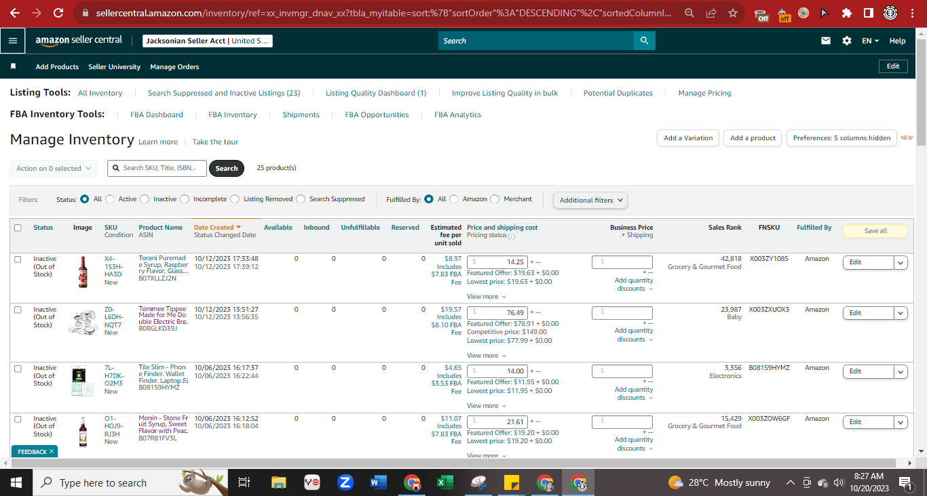Click the Add a product button

753,138
